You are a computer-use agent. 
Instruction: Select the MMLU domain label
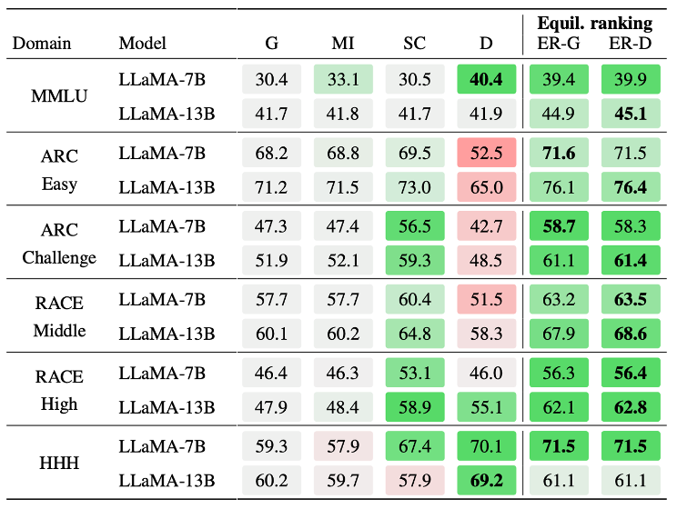coord(59,96)
